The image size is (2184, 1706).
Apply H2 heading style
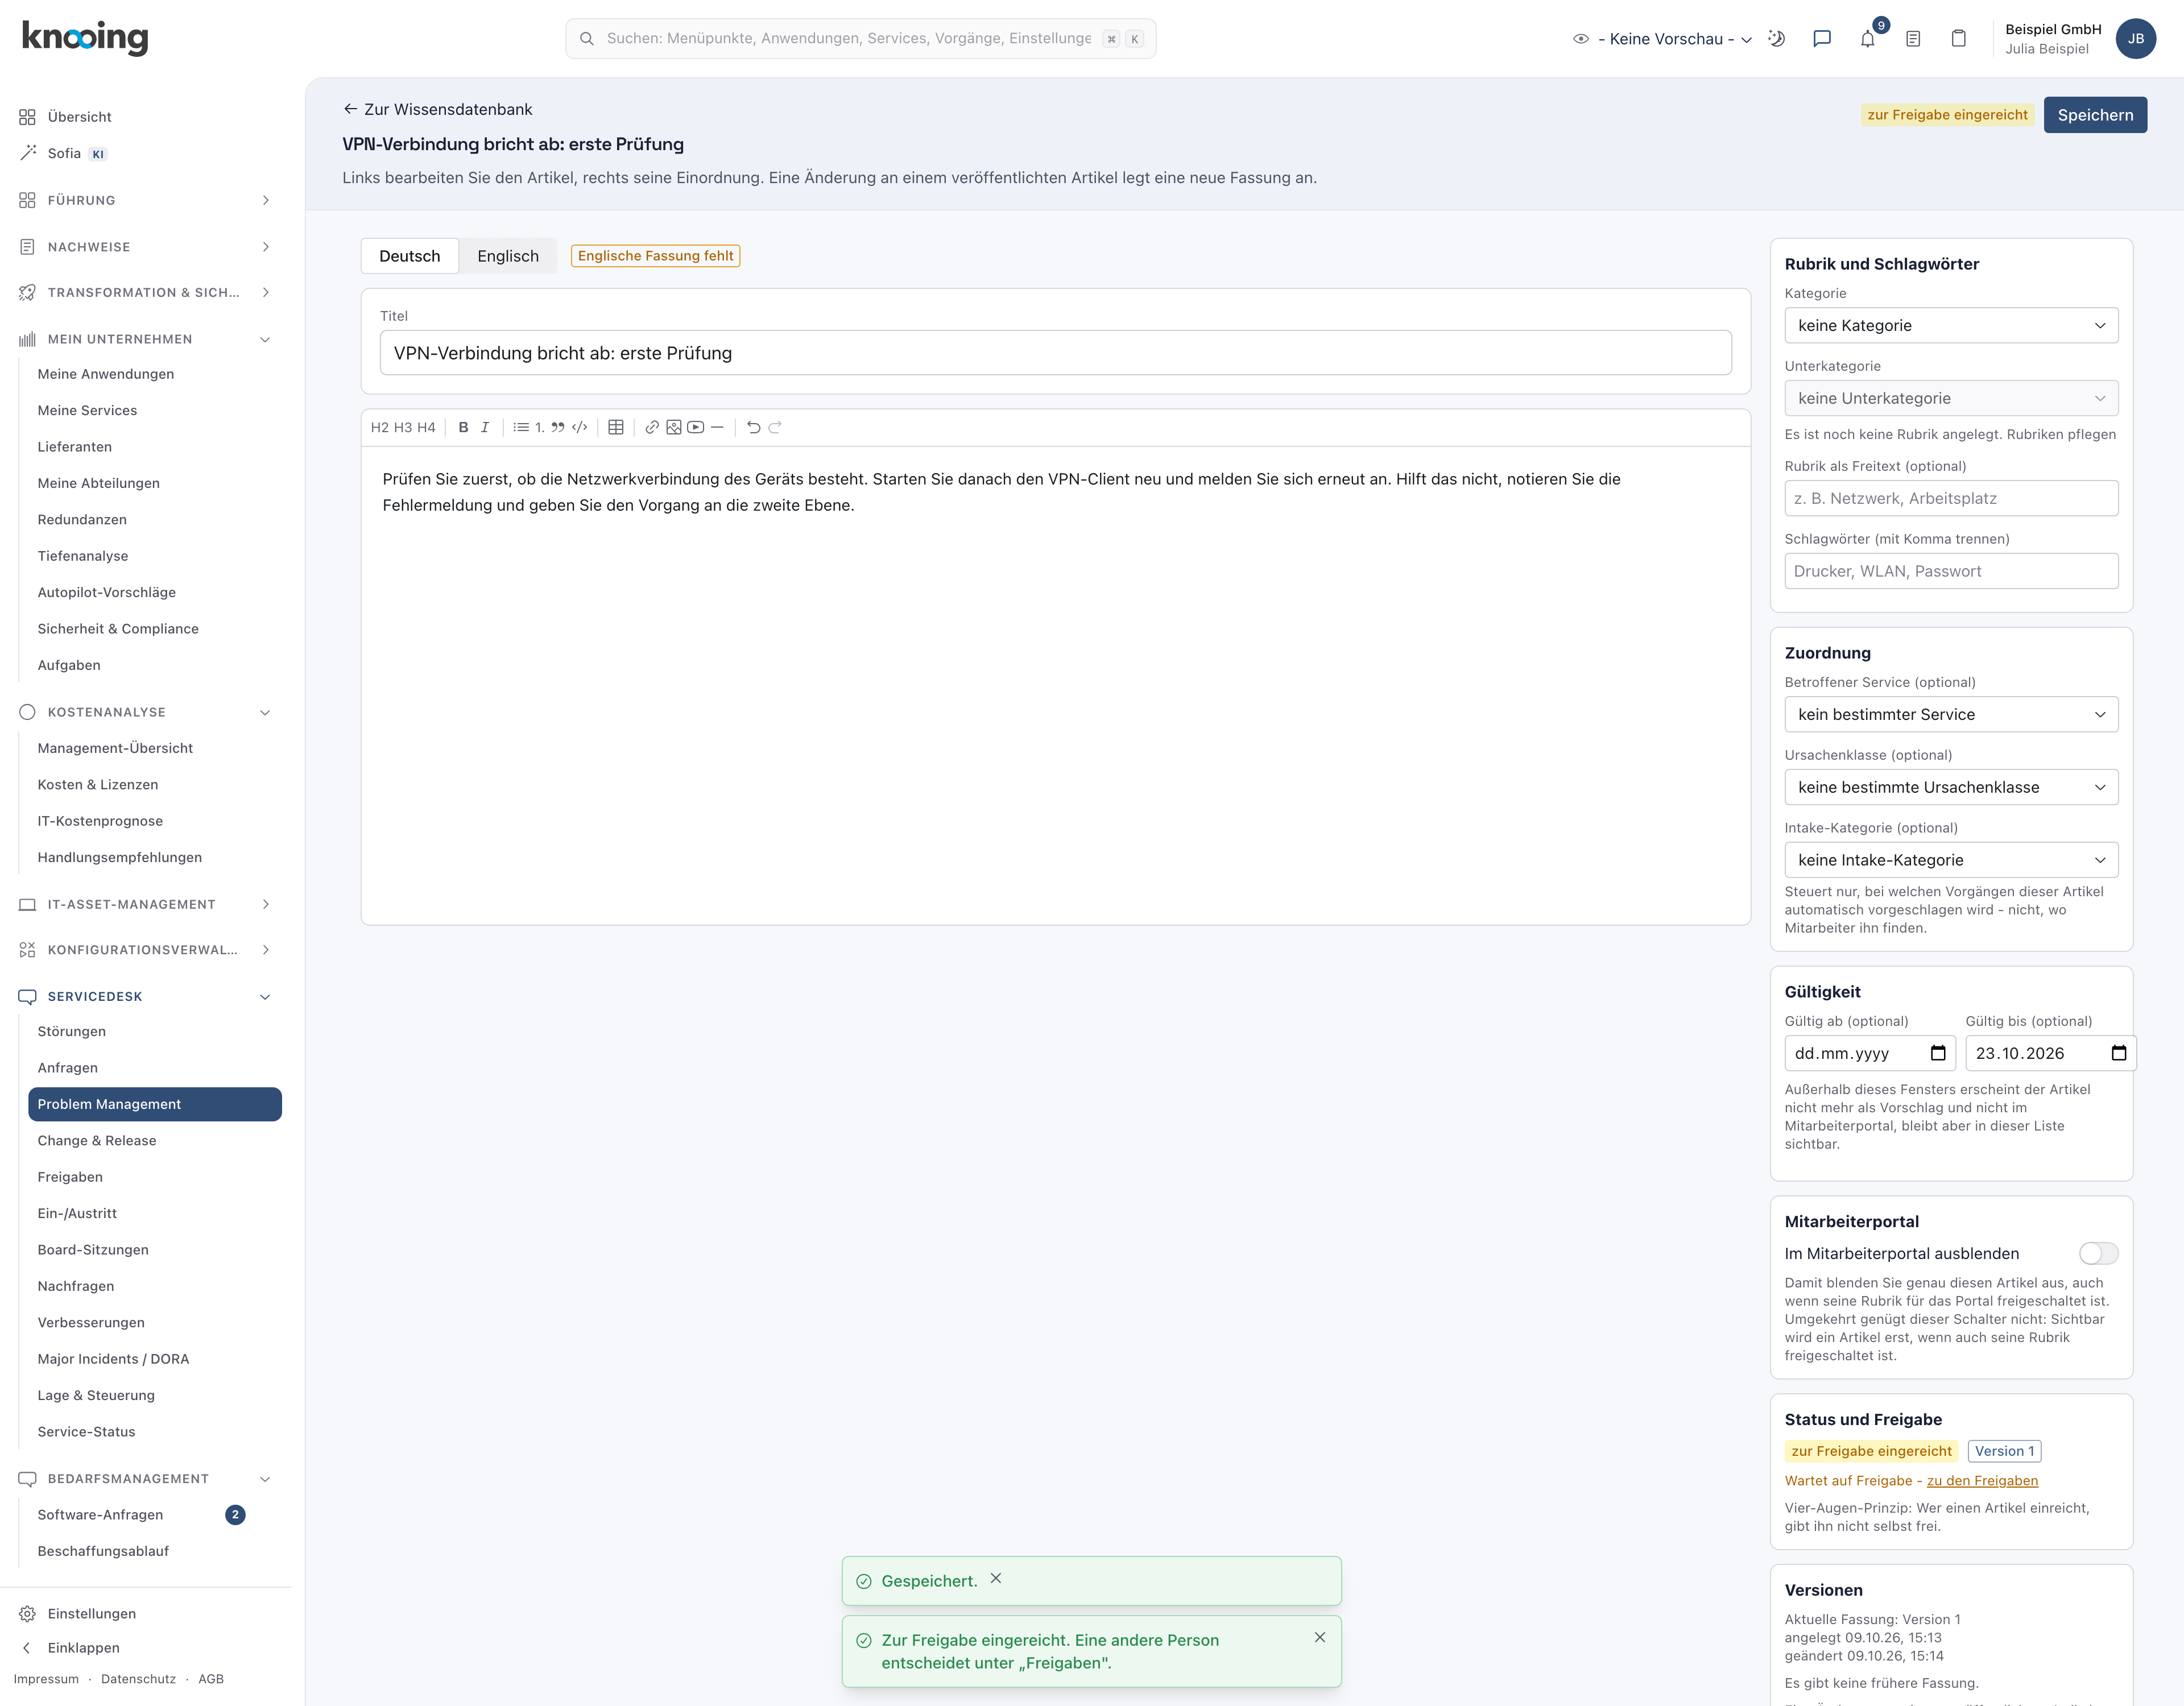pyautogui.click(x=380, y=427)
